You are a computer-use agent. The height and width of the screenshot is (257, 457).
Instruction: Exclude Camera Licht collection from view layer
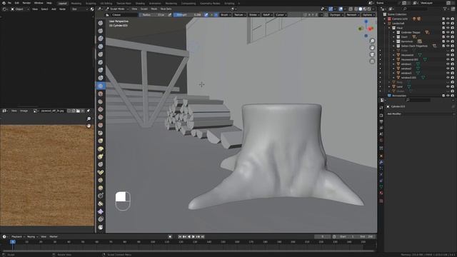[443, 19]
